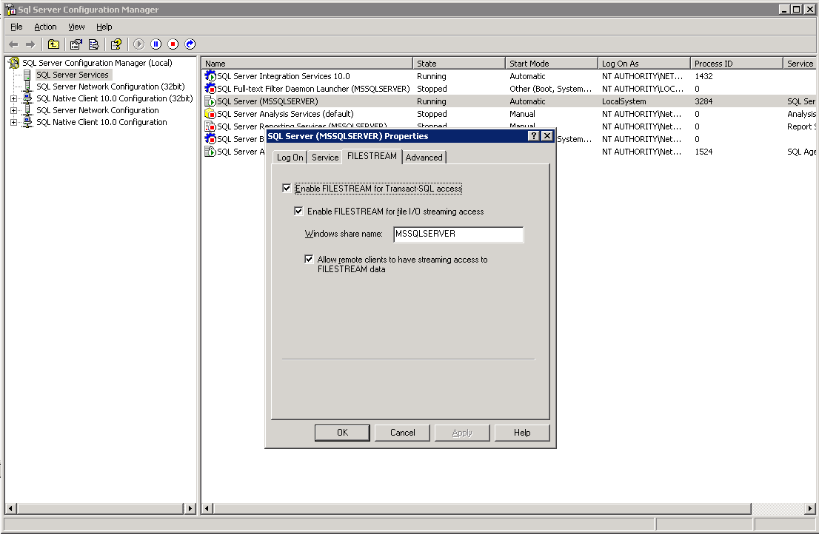Image resolution: width=819 pixels, height=534 pixels.
Task: Expand the SQL Native Client 10.0 Configuration node
Action: coord(13,123)
